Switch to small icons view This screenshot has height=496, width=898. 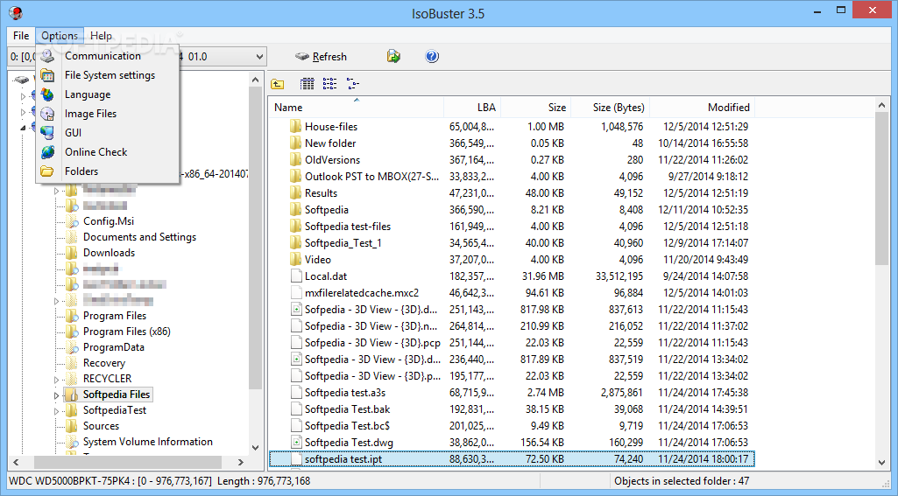click(x=330, y=84)
